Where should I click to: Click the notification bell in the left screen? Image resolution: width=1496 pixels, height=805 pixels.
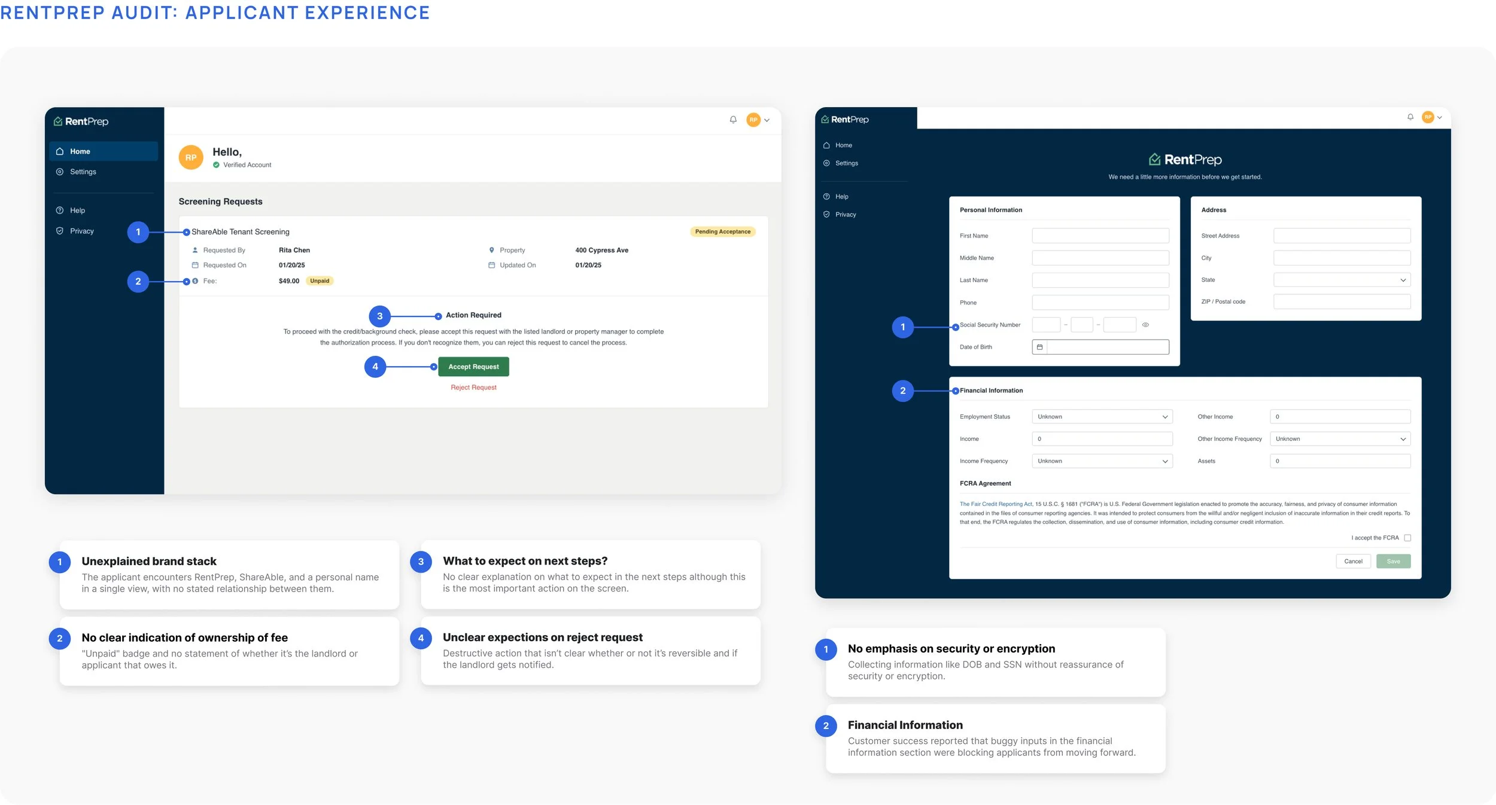coord(733,120)
